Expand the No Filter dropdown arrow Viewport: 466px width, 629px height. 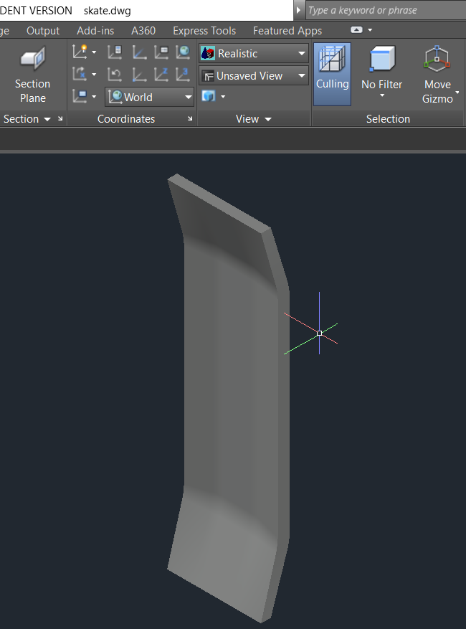click(x=382, y=95)
